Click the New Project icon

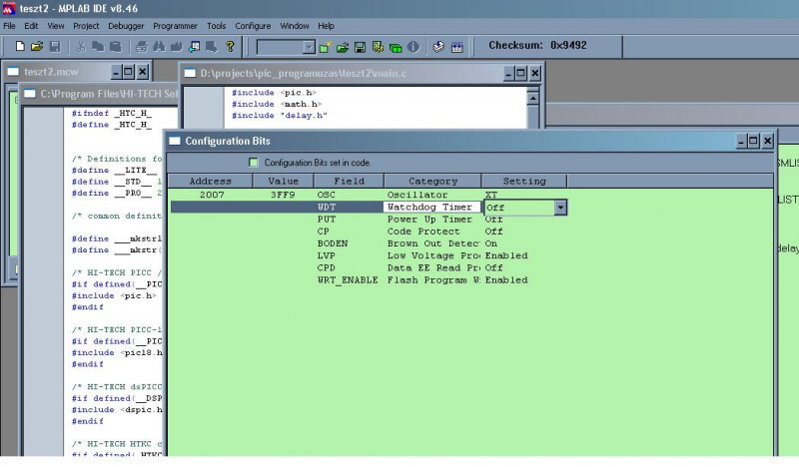pyautogui.click(x=326, y=47)
